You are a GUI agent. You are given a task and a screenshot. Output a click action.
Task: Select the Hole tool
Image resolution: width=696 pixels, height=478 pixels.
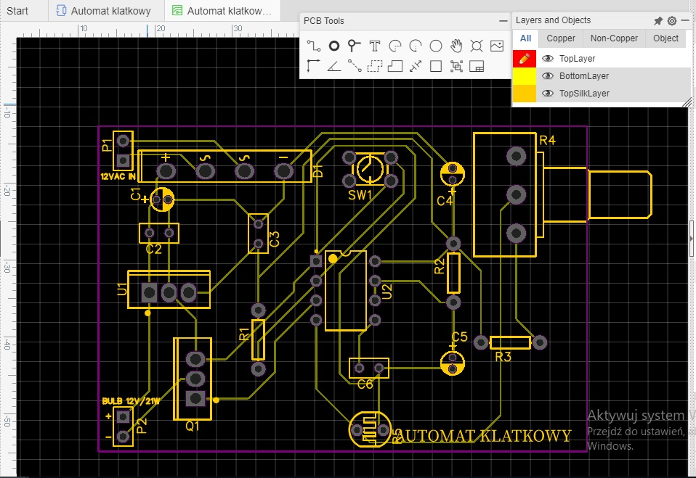point(477,46)
